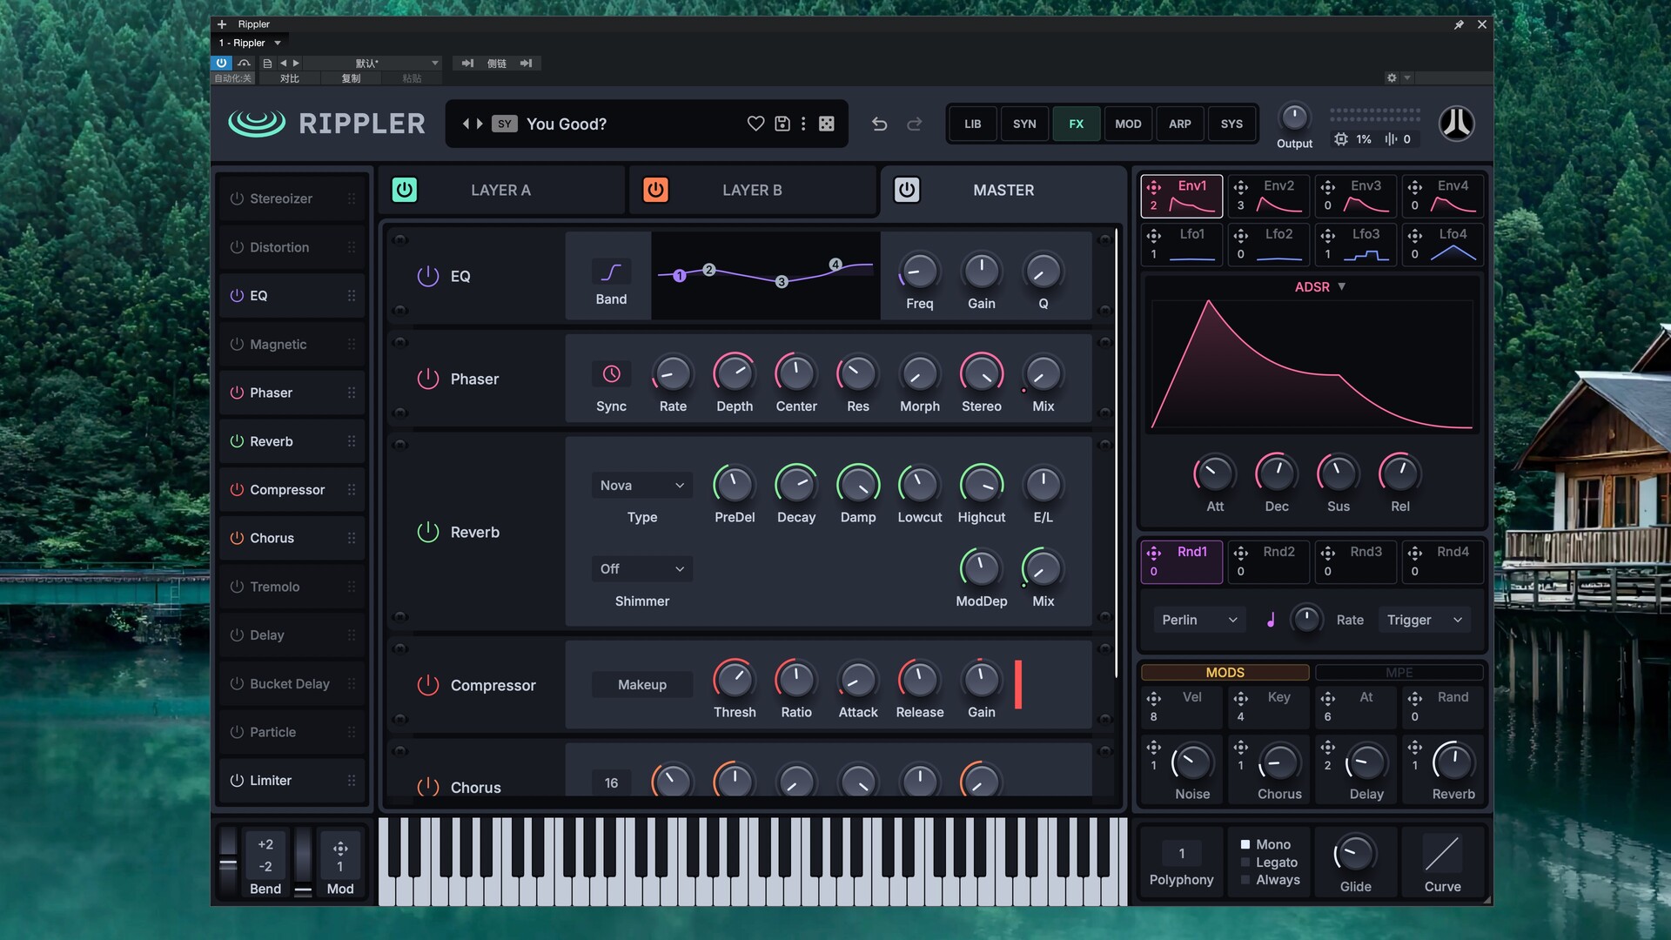Screen dimensions: 1671x940
Task: Switch to the MPE tab
Action: coord(1399,672)
